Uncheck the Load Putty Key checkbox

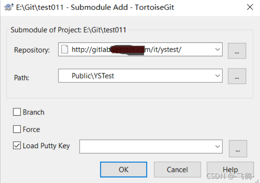pyautogui.click(x=17, y=146)
